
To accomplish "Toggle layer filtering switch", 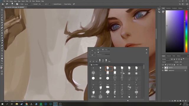I will coord(184,59).
